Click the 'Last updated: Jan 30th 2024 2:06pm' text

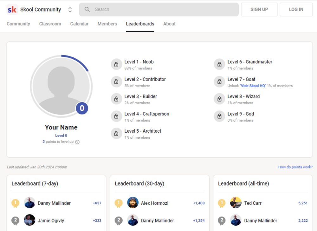[x=37, y=167]
